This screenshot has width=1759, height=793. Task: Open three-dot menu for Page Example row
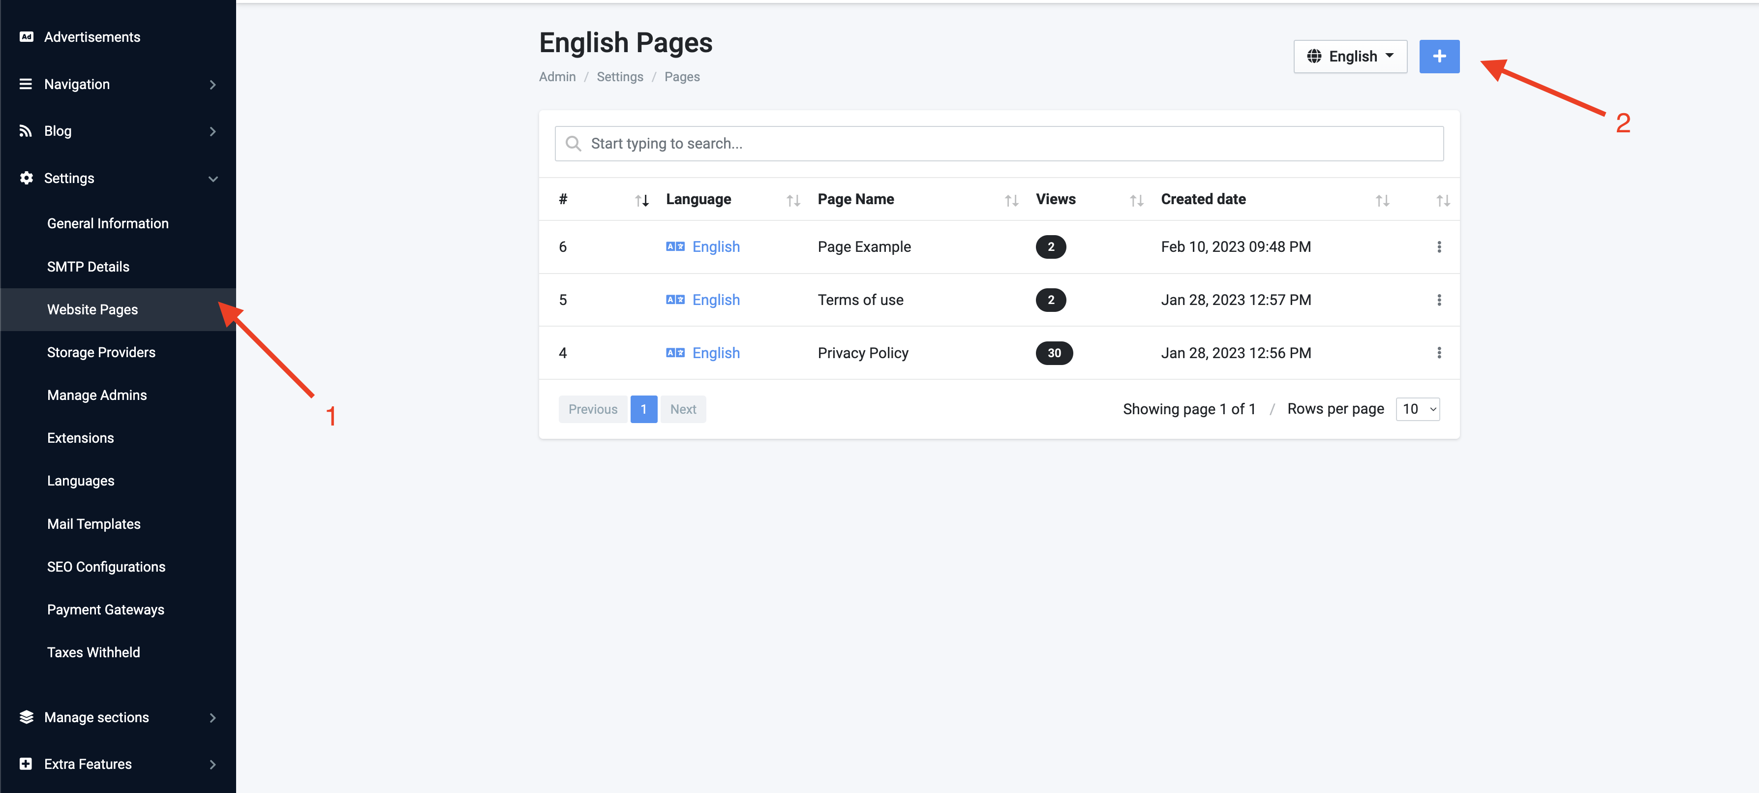coord(1439,246)
